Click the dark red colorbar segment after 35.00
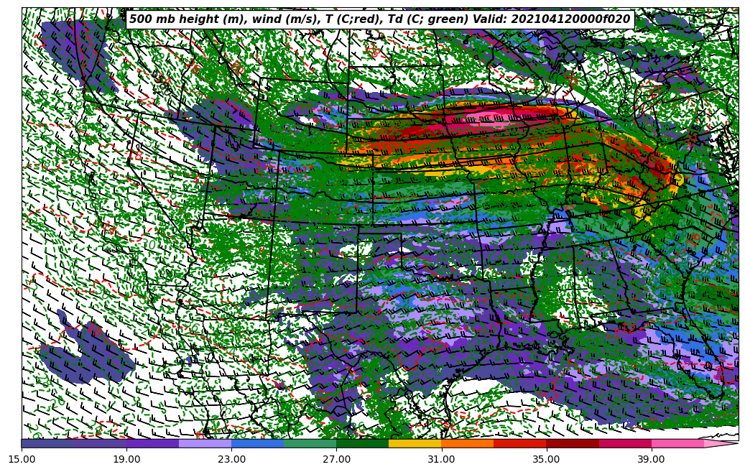Viewport: 745px width, 472px height. pyautogui.click(x=572, y=443)
